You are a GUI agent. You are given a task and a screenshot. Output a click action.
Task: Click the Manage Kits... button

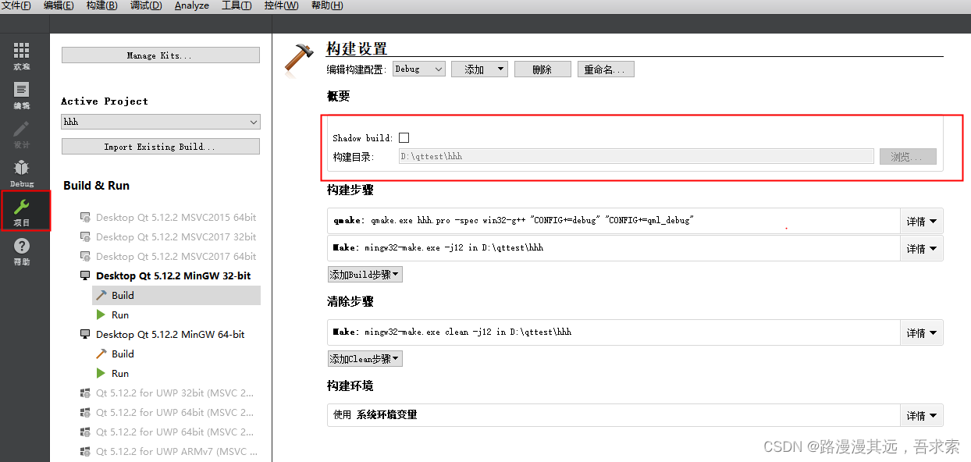(161, 55)
